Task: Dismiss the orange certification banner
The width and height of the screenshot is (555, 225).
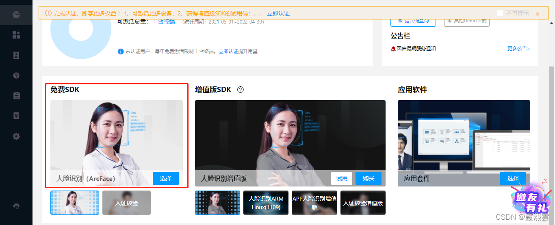Action: pos(537,14)
